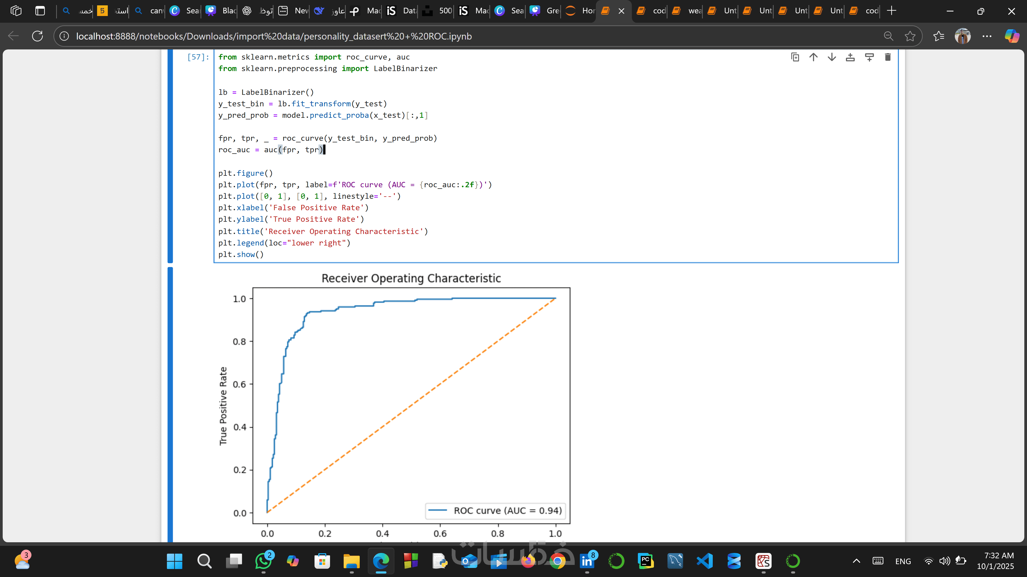
Task: Show hidden system tray icons chevron
Action: (x=856, y=561)
